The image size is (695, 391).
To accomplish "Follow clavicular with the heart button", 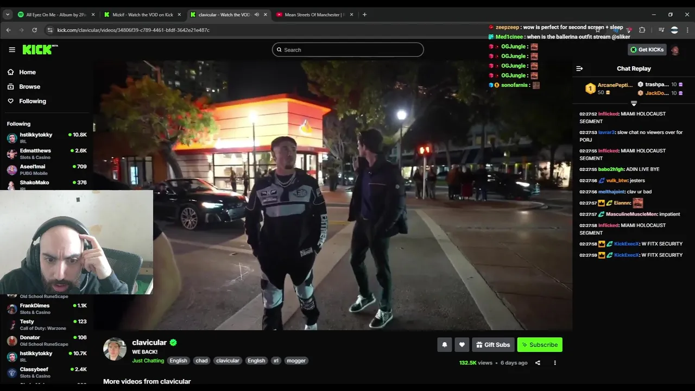I will tap(462, 345).
